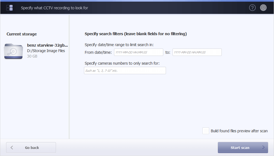This screenshot has width=274, height=156.
Task: Focus the 'to' date/time input field
Action: click(197, 52)
